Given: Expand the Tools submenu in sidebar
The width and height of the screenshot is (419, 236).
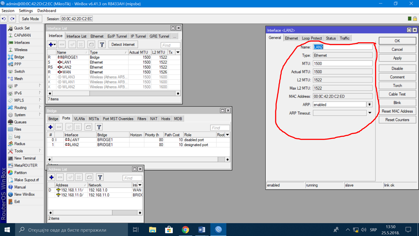Looking at the screenshot, I should 40,150.
